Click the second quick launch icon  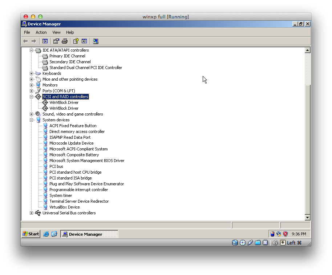pyautogui.click(x=54, y=234)
